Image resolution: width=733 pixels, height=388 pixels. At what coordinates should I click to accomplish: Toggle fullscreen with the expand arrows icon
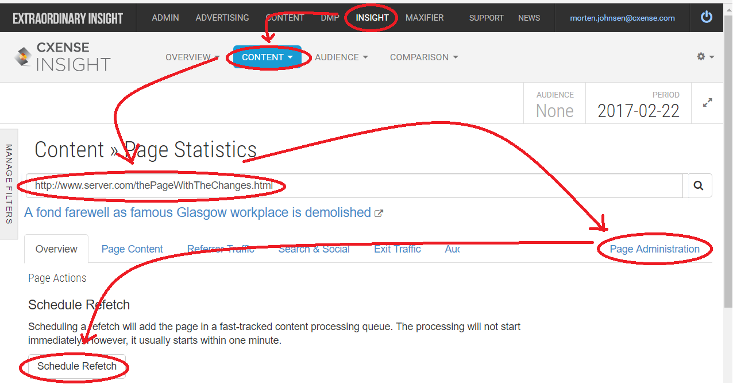pyautogui.click(x=708, y=103)
